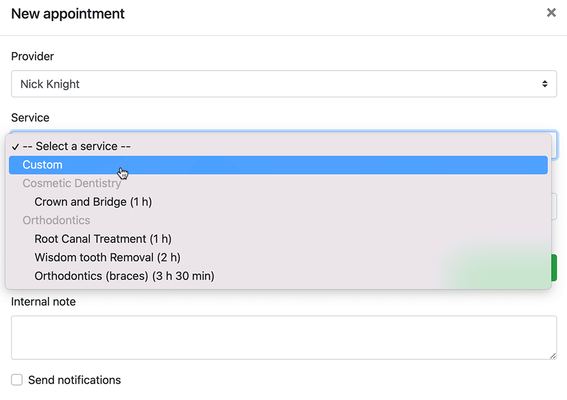Enable the Send notifications checkbox
The width and height of the screenshot is (567, 400).
pos(17,380)
